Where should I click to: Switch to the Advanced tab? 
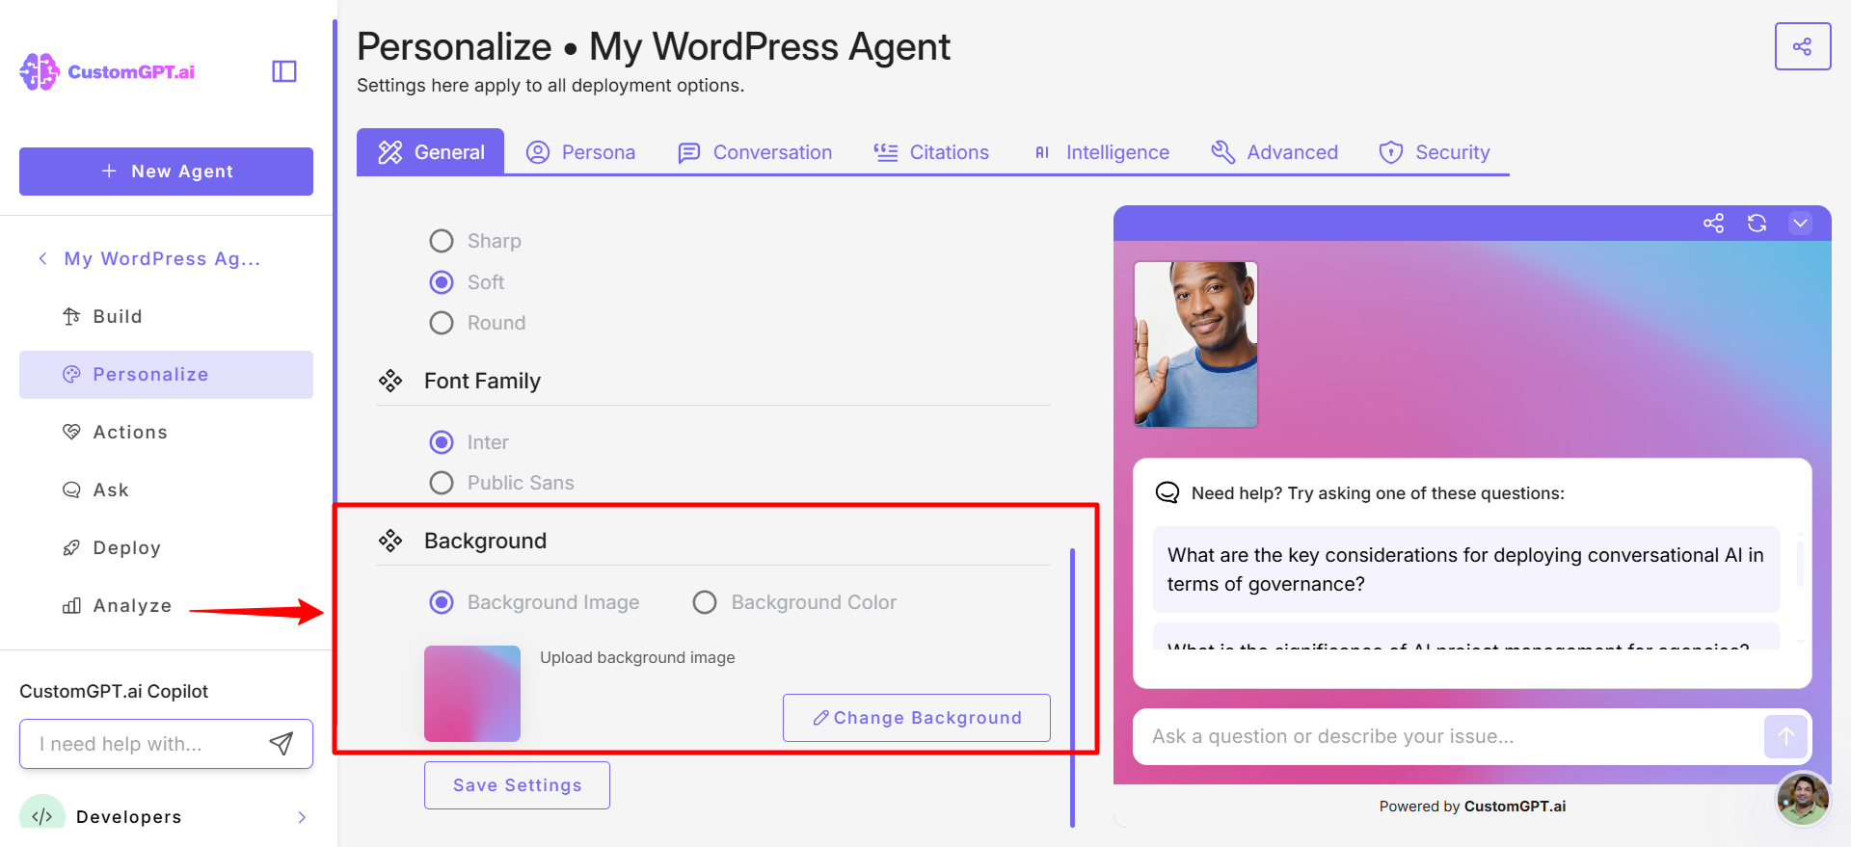(1274, 152)
